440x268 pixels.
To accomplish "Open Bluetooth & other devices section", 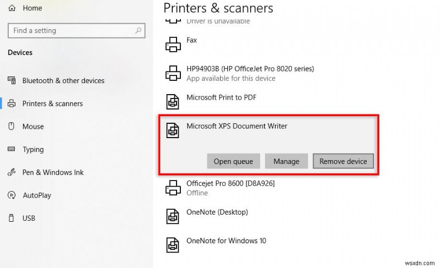I will [x=63, y=80].
